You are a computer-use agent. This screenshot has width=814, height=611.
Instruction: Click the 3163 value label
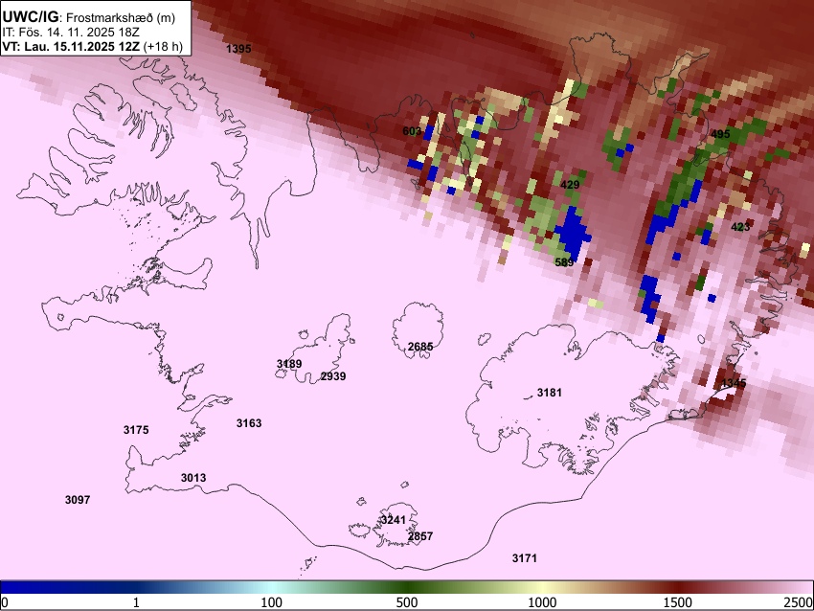click(x=249, y=423)
